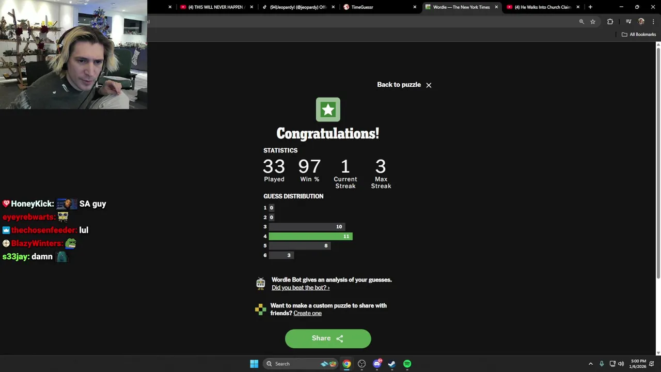Open Spotify from the taskbar
661x372 pixels.
[x=407, y=364]
